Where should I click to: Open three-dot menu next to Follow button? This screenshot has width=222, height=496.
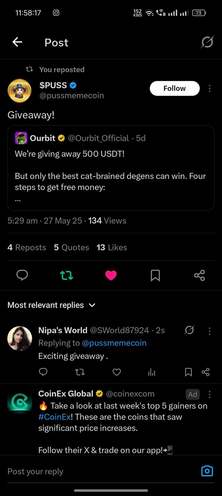click(x=210, y=89)
